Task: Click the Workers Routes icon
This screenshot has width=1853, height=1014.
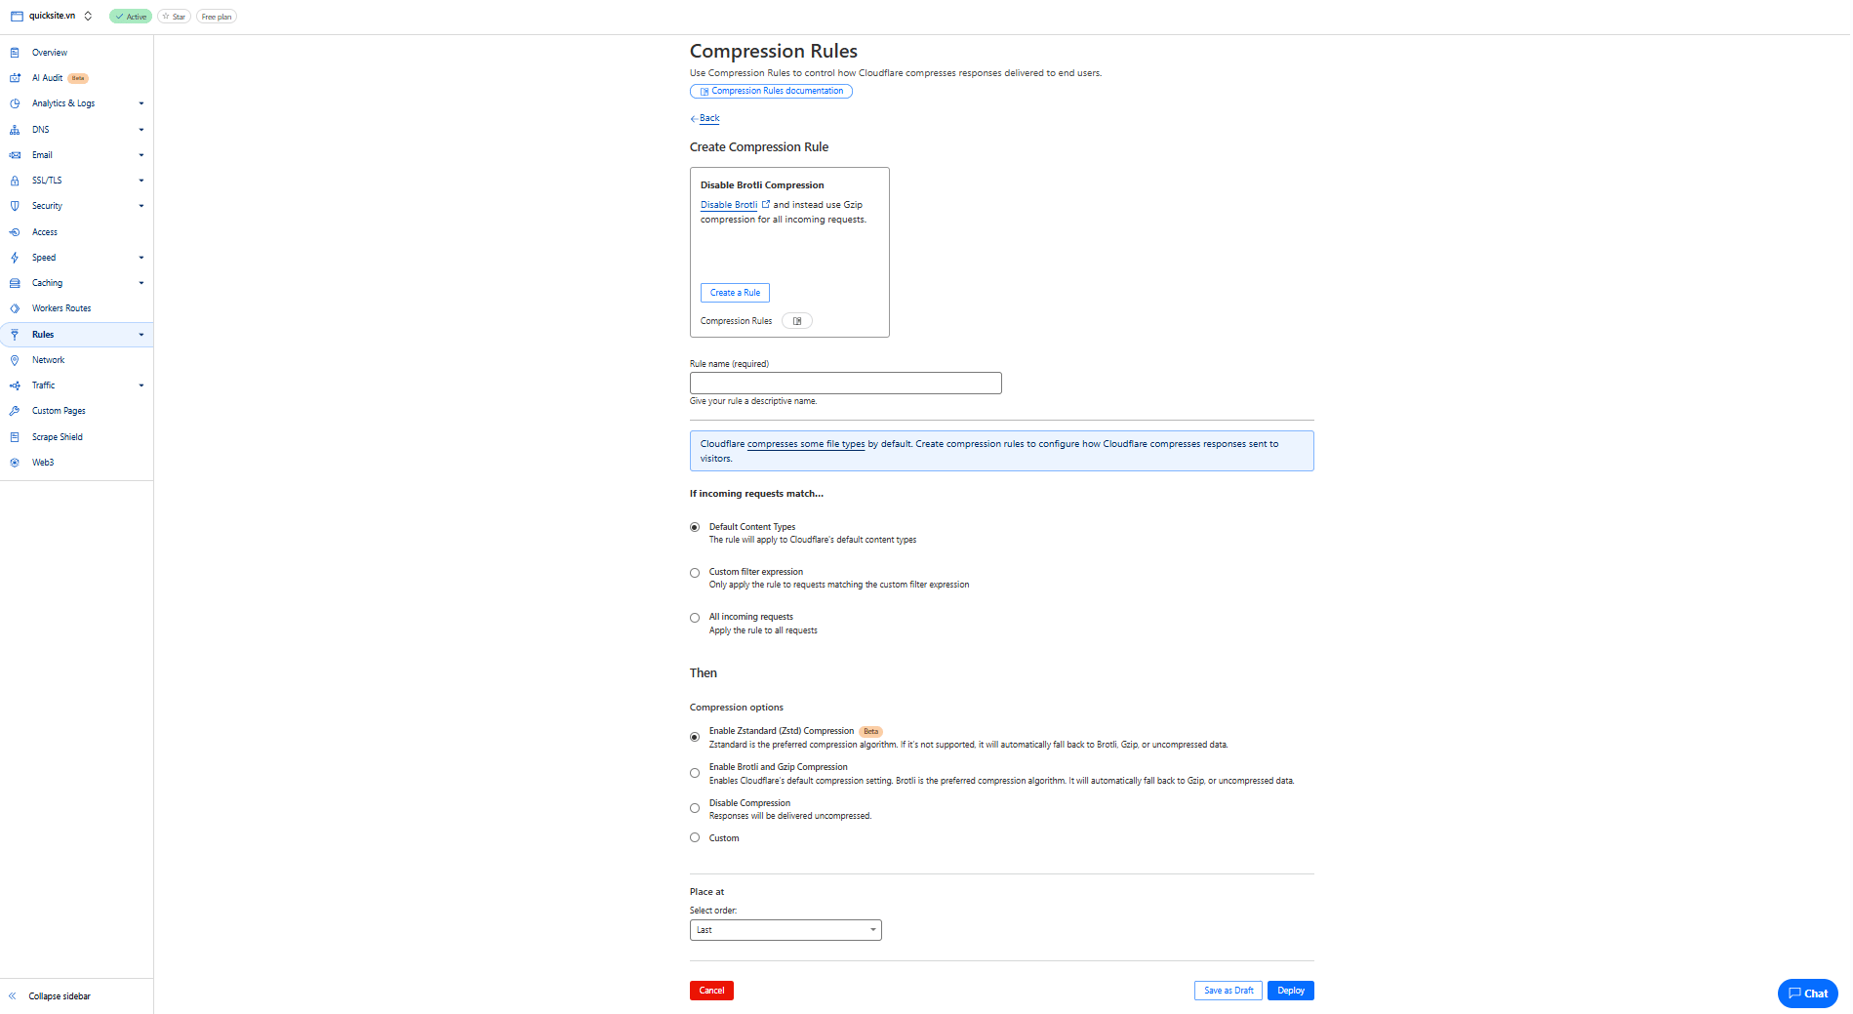Action: 15,308
